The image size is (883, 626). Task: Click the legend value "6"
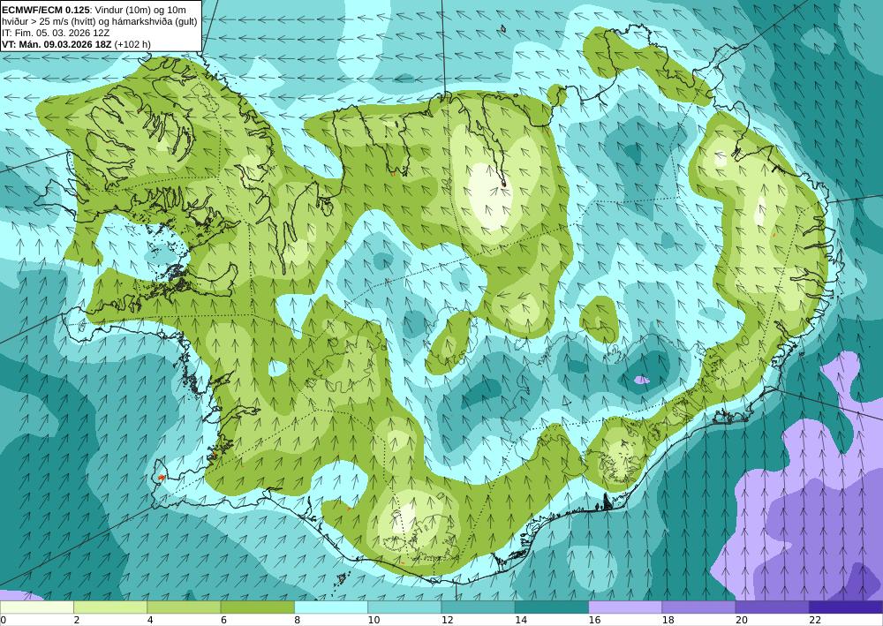[x=223, y=621]
